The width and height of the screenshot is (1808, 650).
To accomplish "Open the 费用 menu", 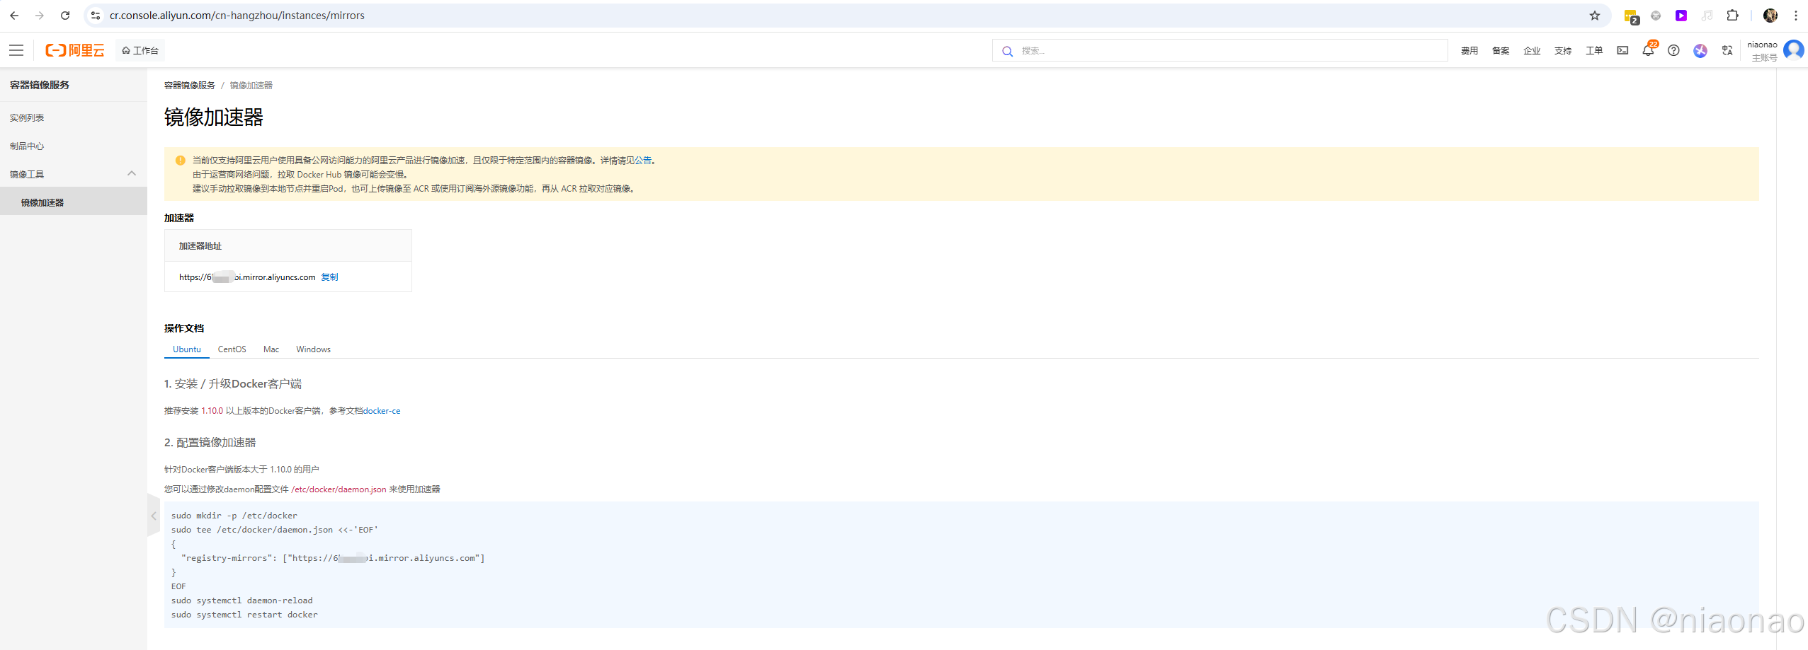I will click(1469, 51).
